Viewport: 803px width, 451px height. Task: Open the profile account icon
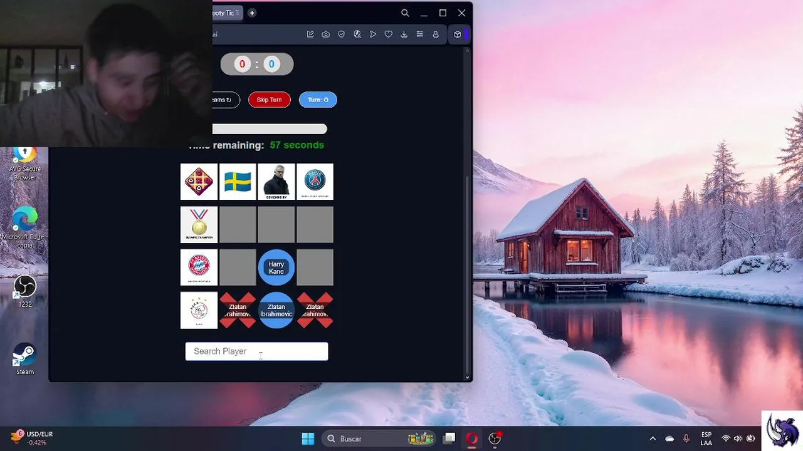tap(436, 34)
